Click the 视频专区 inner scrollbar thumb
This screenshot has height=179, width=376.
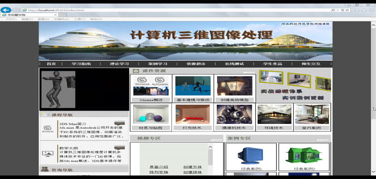pyautogui.click(x=210, y=157)
